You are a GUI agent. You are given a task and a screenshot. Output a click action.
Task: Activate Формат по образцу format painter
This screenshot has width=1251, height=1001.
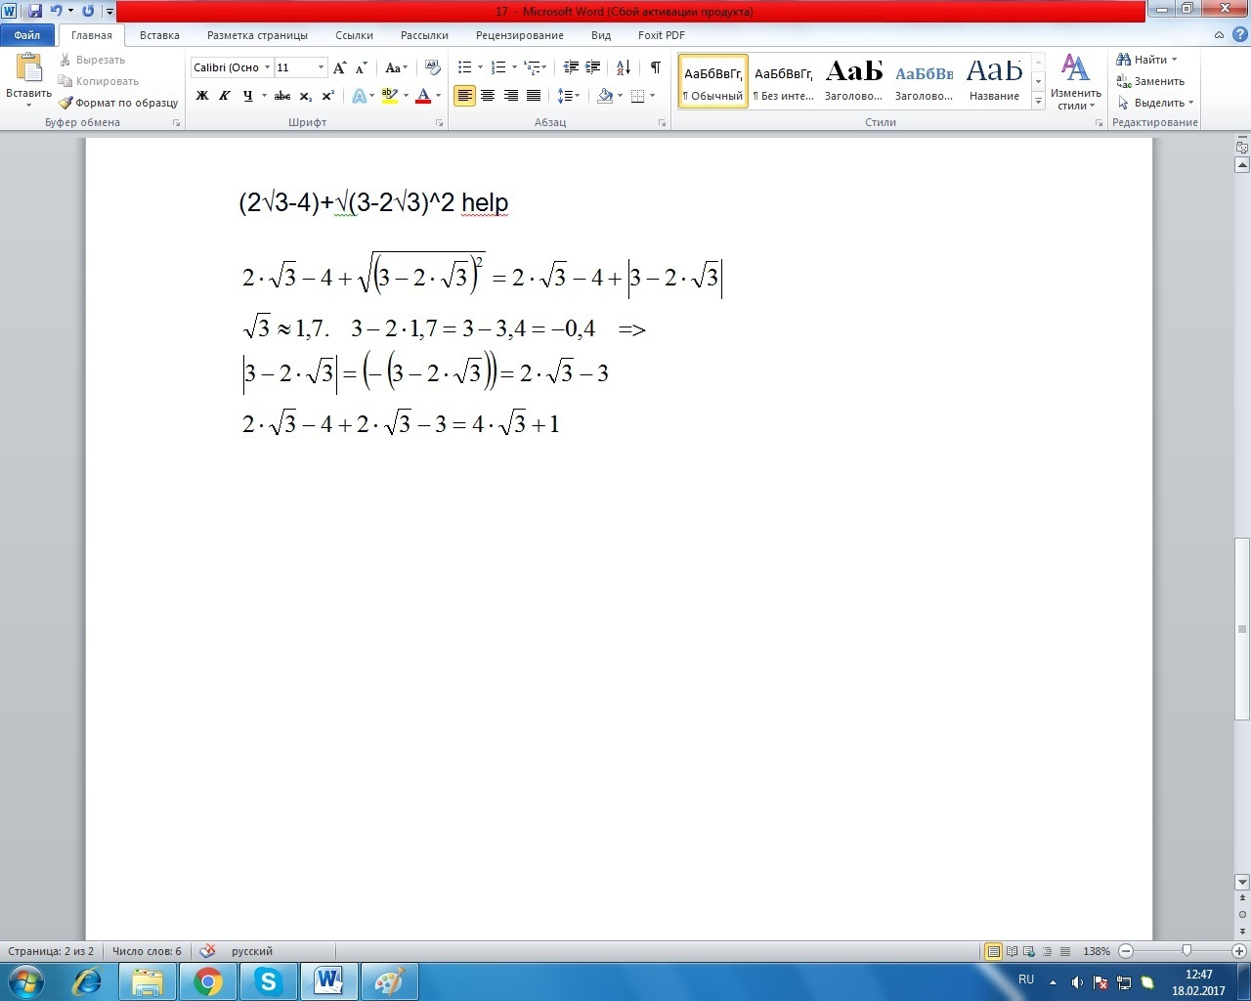tap(118, 103)
